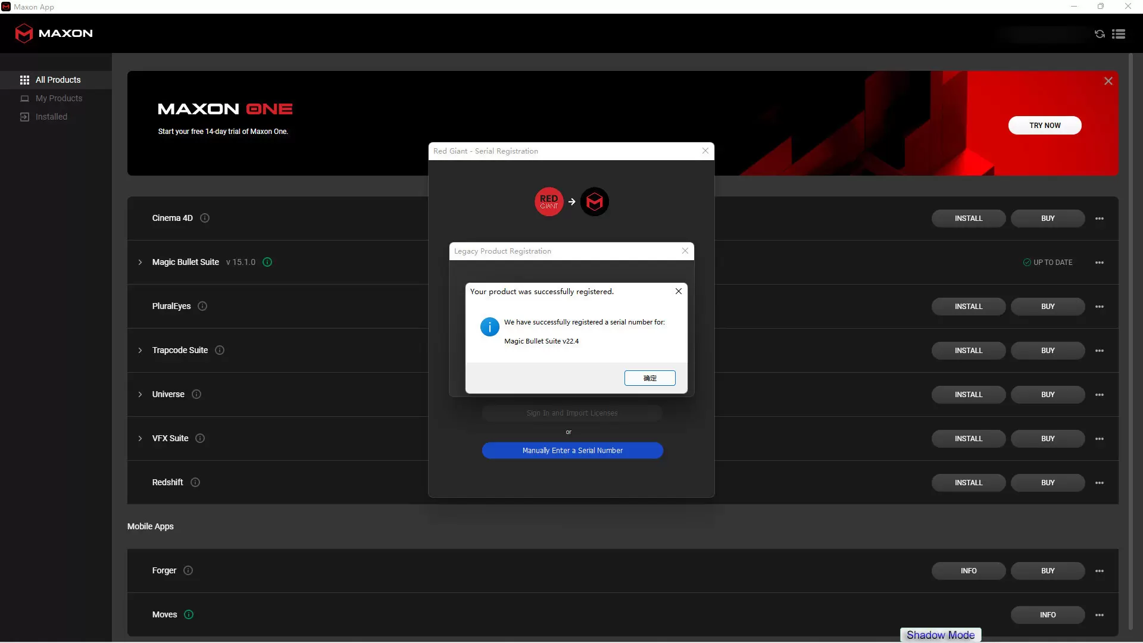This screenshot has height=643, width=1143.
Task: Buy Redshift
Action: tap(1048, 483)
